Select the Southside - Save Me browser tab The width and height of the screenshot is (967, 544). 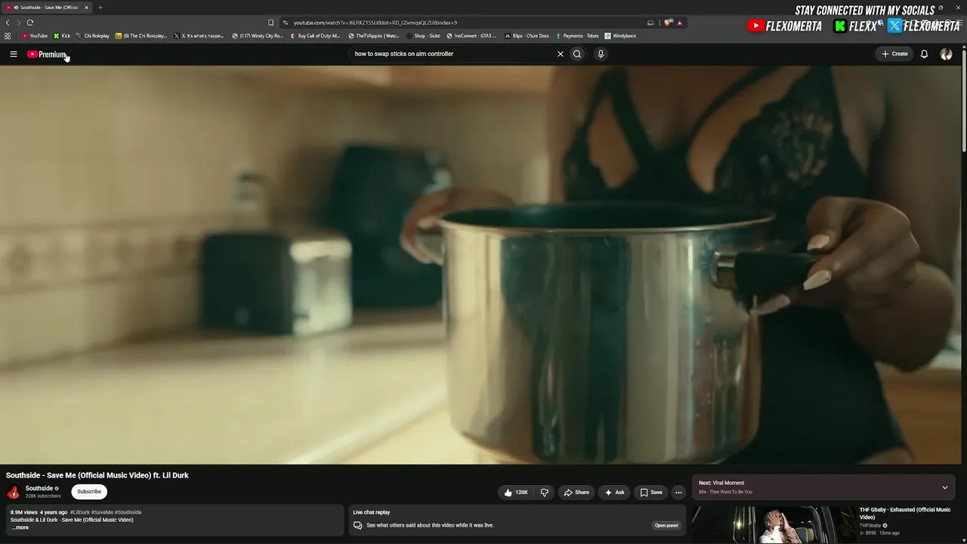click(x=45, y=8)
